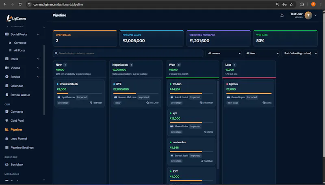Click the Contacts sidebar icon
Image resolution: width=325 pixels, height=185 pixels.
tap(7, 112)
